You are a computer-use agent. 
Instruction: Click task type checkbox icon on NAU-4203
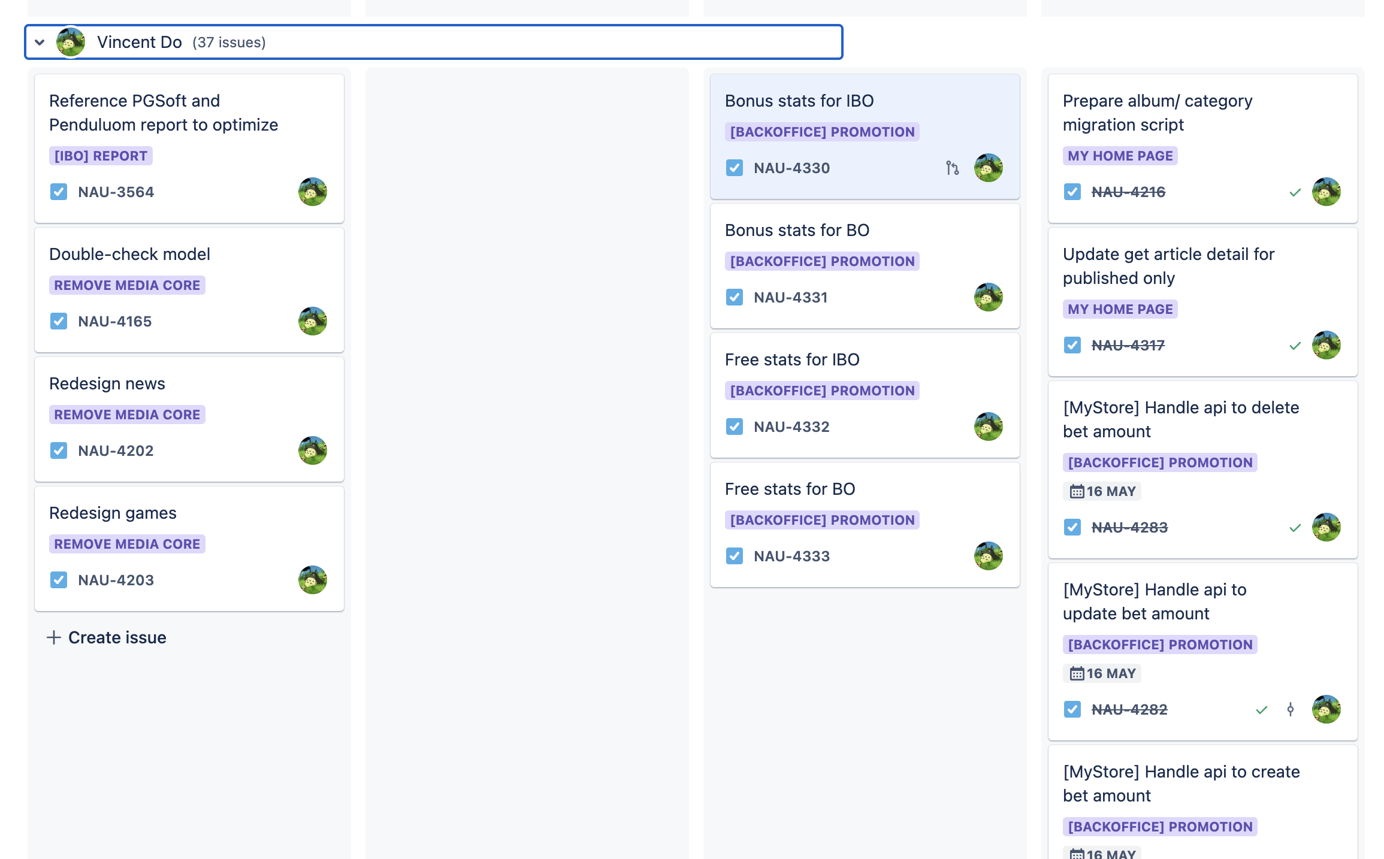pos(59,580)
